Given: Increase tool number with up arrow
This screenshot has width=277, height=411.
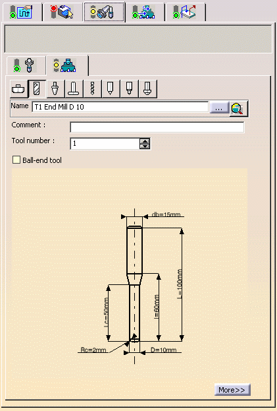Looking at the screenshot, I should [145, 141].
